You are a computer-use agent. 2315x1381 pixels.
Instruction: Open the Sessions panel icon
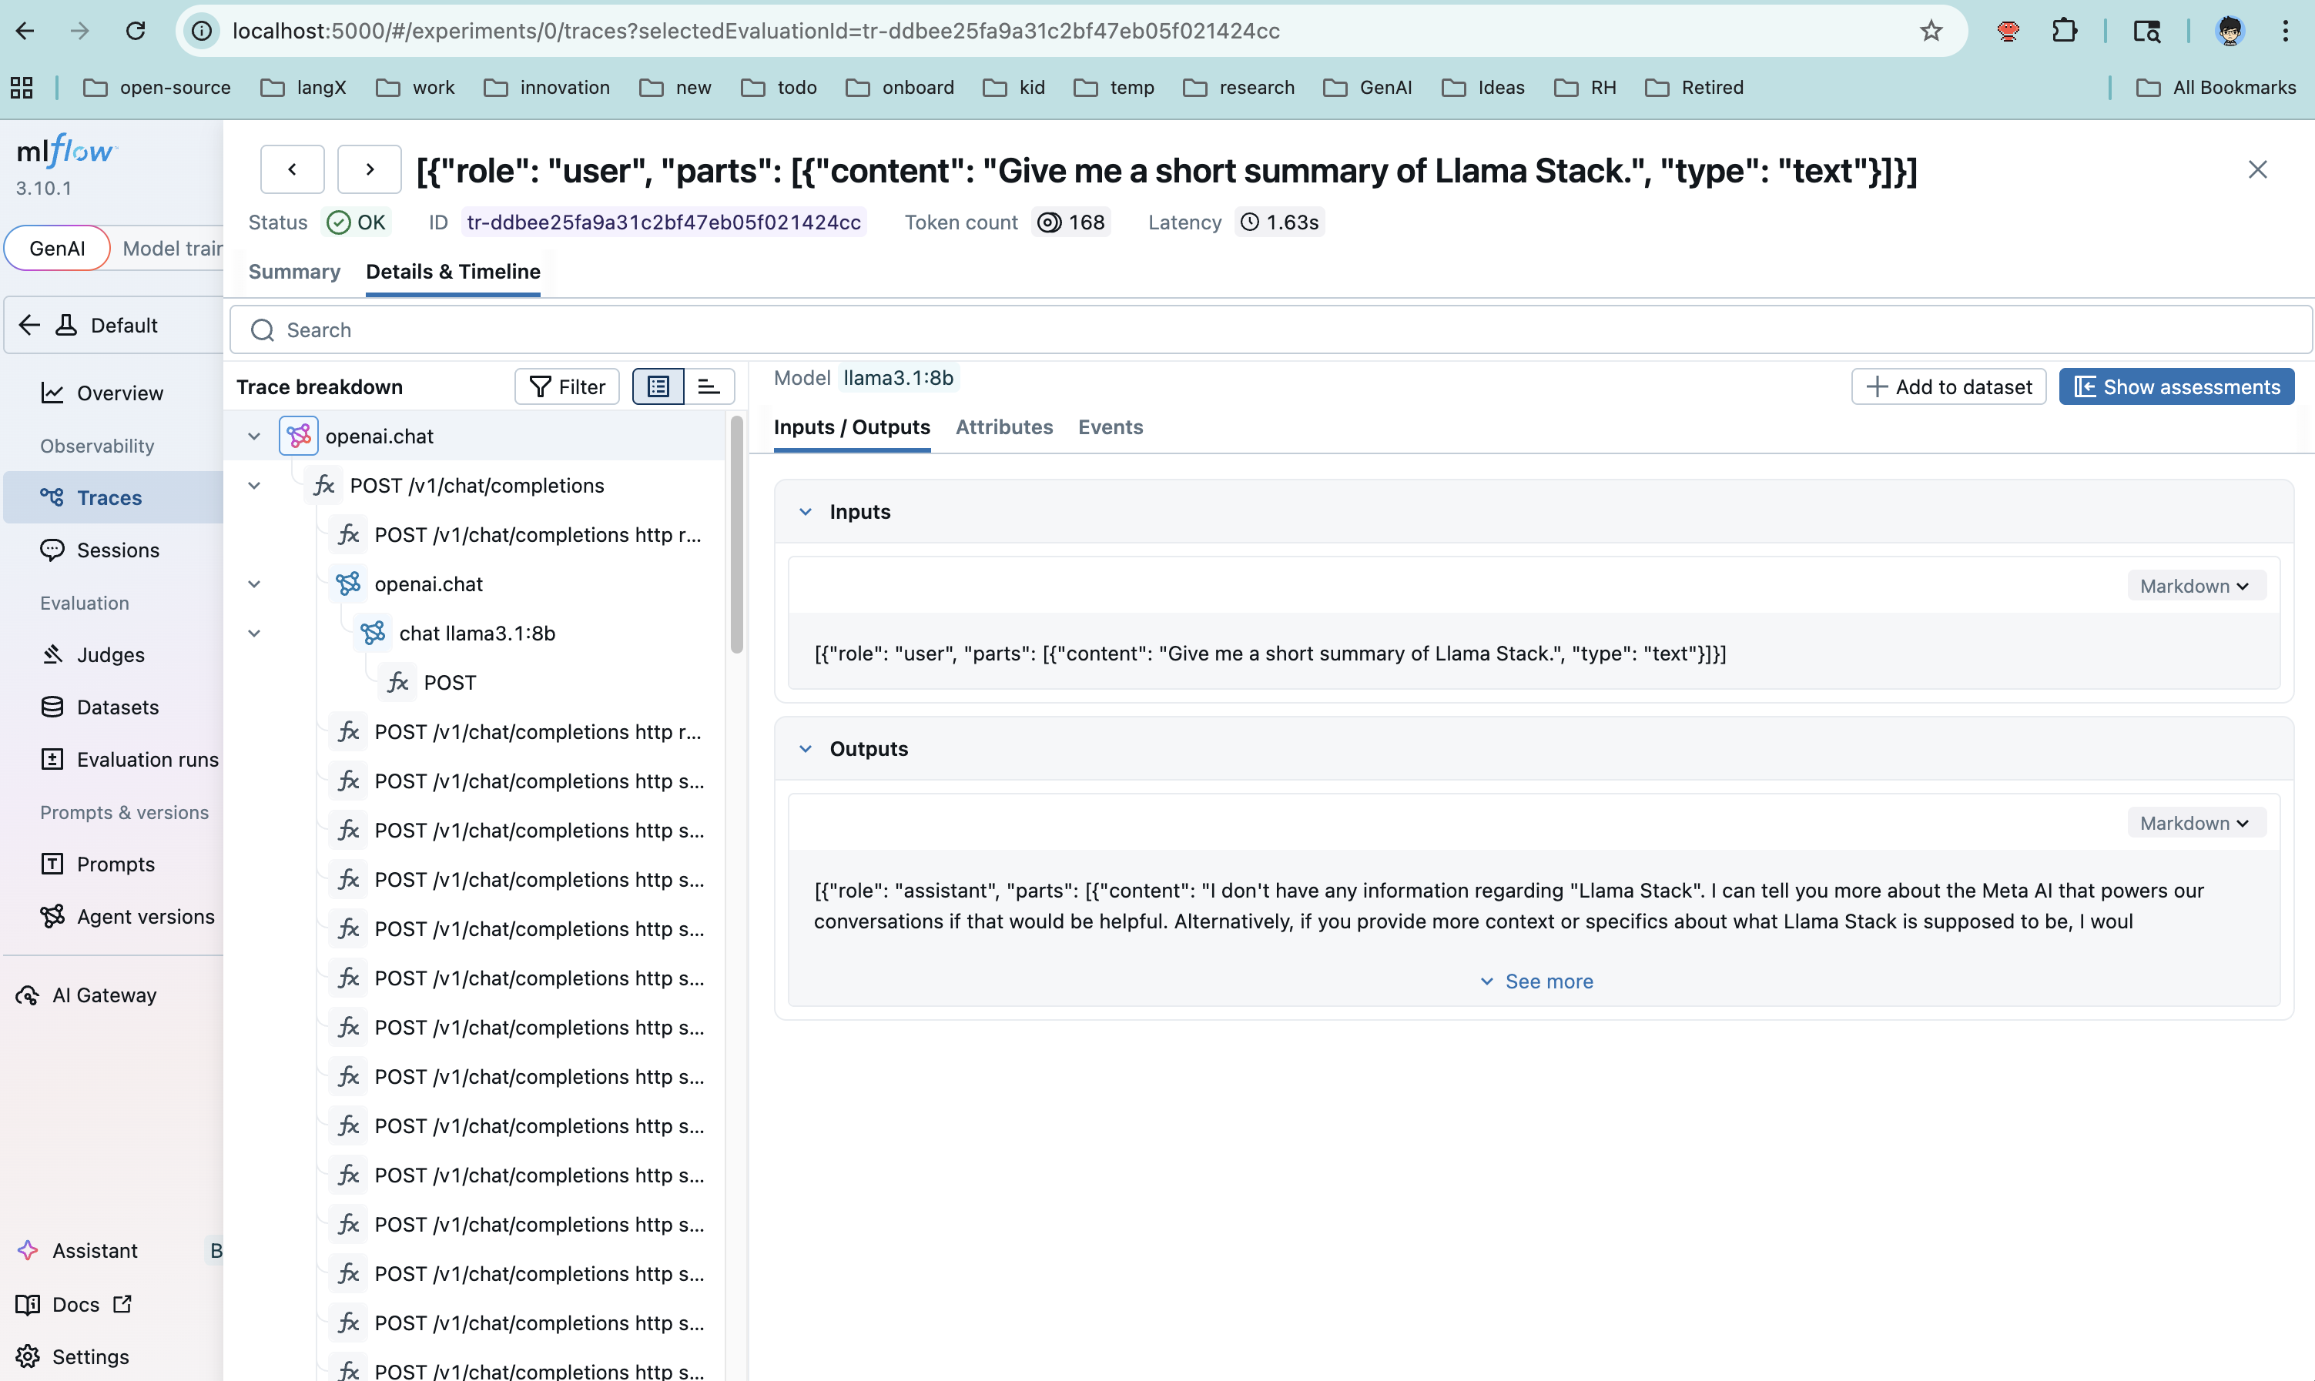pos(53,550)
